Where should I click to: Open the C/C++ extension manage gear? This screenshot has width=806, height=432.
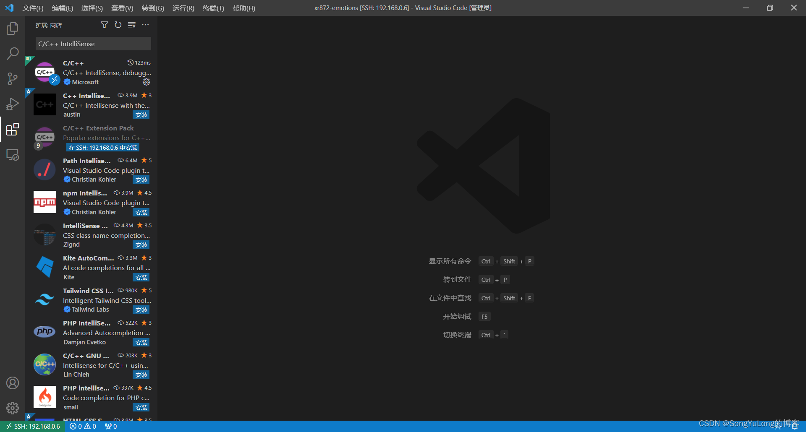[147, 82]
